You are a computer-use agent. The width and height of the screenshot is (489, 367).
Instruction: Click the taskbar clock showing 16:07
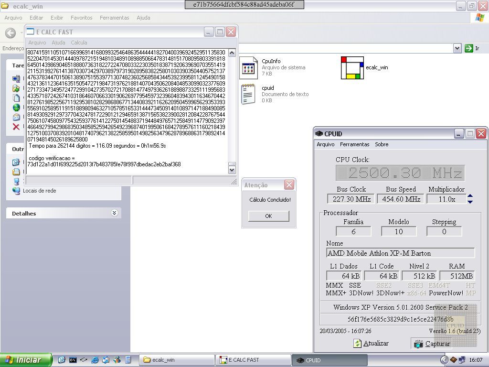pyautogui.click(x=476, y=360)
